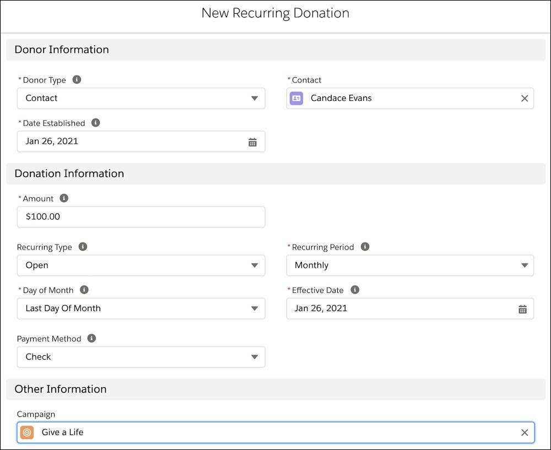Viewport: 551px width, 450px height.
Task: Open the Donor Type help tooltip icon
Action: click(77, 79)
